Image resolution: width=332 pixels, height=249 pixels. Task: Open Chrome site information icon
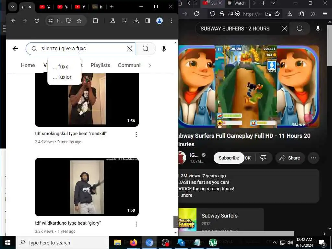point(50,21)
